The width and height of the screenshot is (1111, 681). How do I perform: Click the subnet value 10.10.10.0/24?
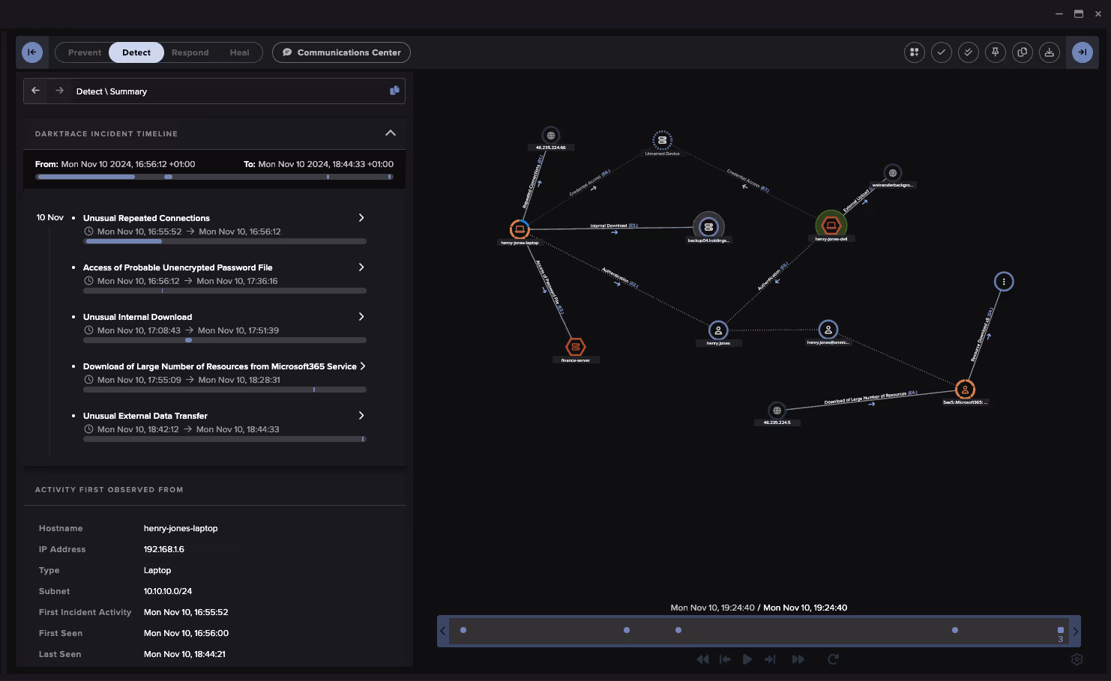[168, 591]
